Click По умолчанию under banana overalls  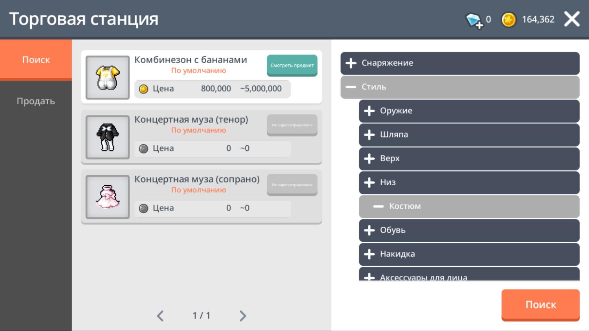click(198, 71)
